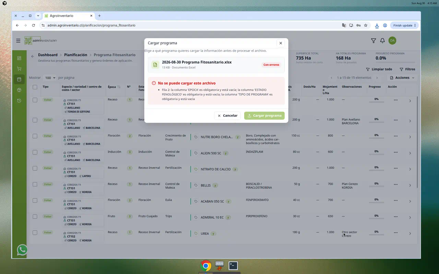The image size is (439, 274).
Task: Open the dashboard grid icon in the sidebar
Action: point(19,58)
